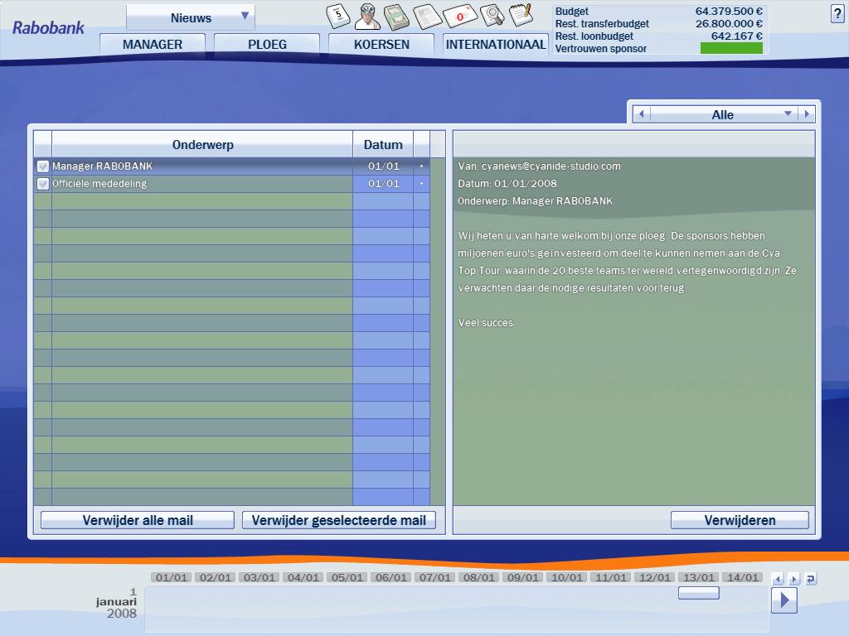Image resolution: width=849 pixels, height=636 pixels.
Task: Click the Verwijder alle mail button
Action: tap(138, 520)
